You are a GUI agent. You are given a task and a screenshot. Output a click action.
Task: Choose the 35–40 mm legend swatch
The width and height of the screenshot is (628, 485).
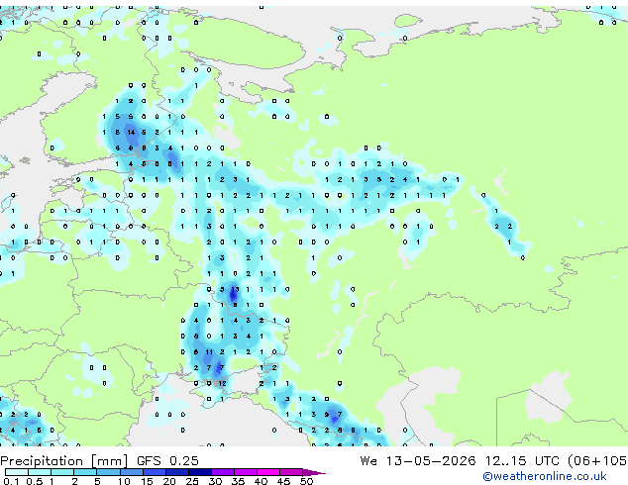coord(246,472)
